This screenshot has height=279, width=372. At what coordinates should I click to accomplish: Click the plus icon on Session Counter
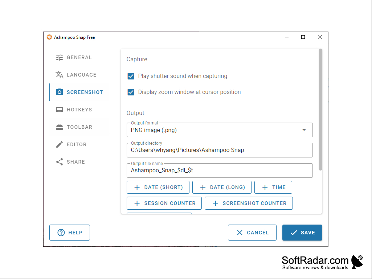tap(137, 203)
